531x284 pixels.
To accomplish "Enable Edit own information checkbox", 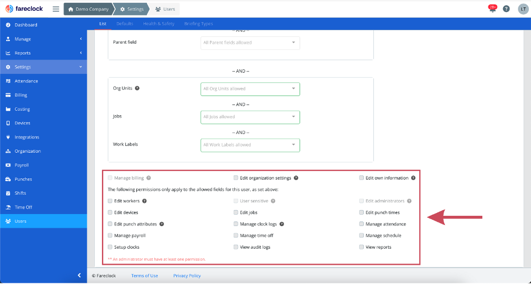I will point(361,178).
